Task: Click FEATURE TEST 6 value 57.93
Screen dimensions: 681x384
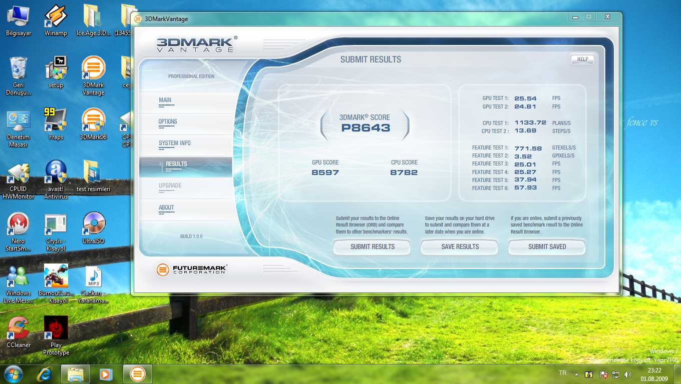Action: 525,188
